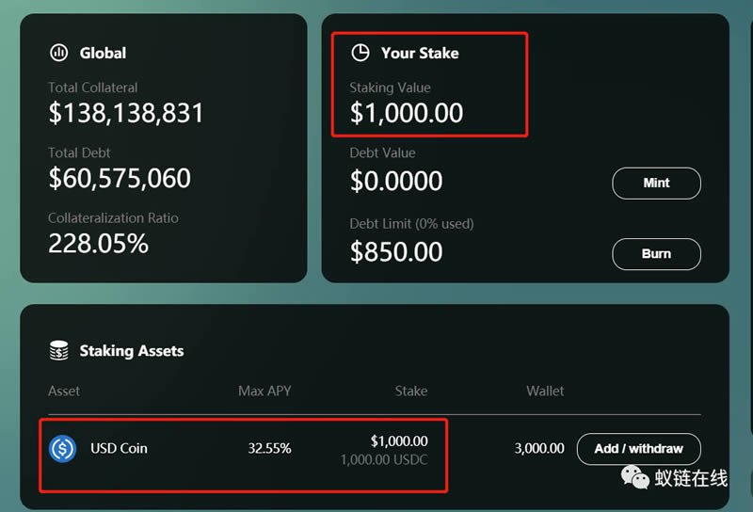Image resolution: width=753 pixels, height=512 pixels.
Task: Click the Wallet column header
Action: coord(545,391)
